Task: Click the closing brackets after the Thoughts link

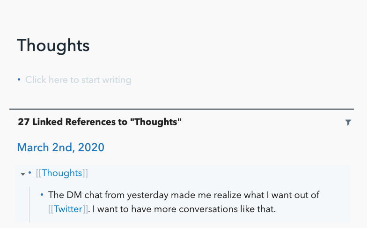Action: 85,173
